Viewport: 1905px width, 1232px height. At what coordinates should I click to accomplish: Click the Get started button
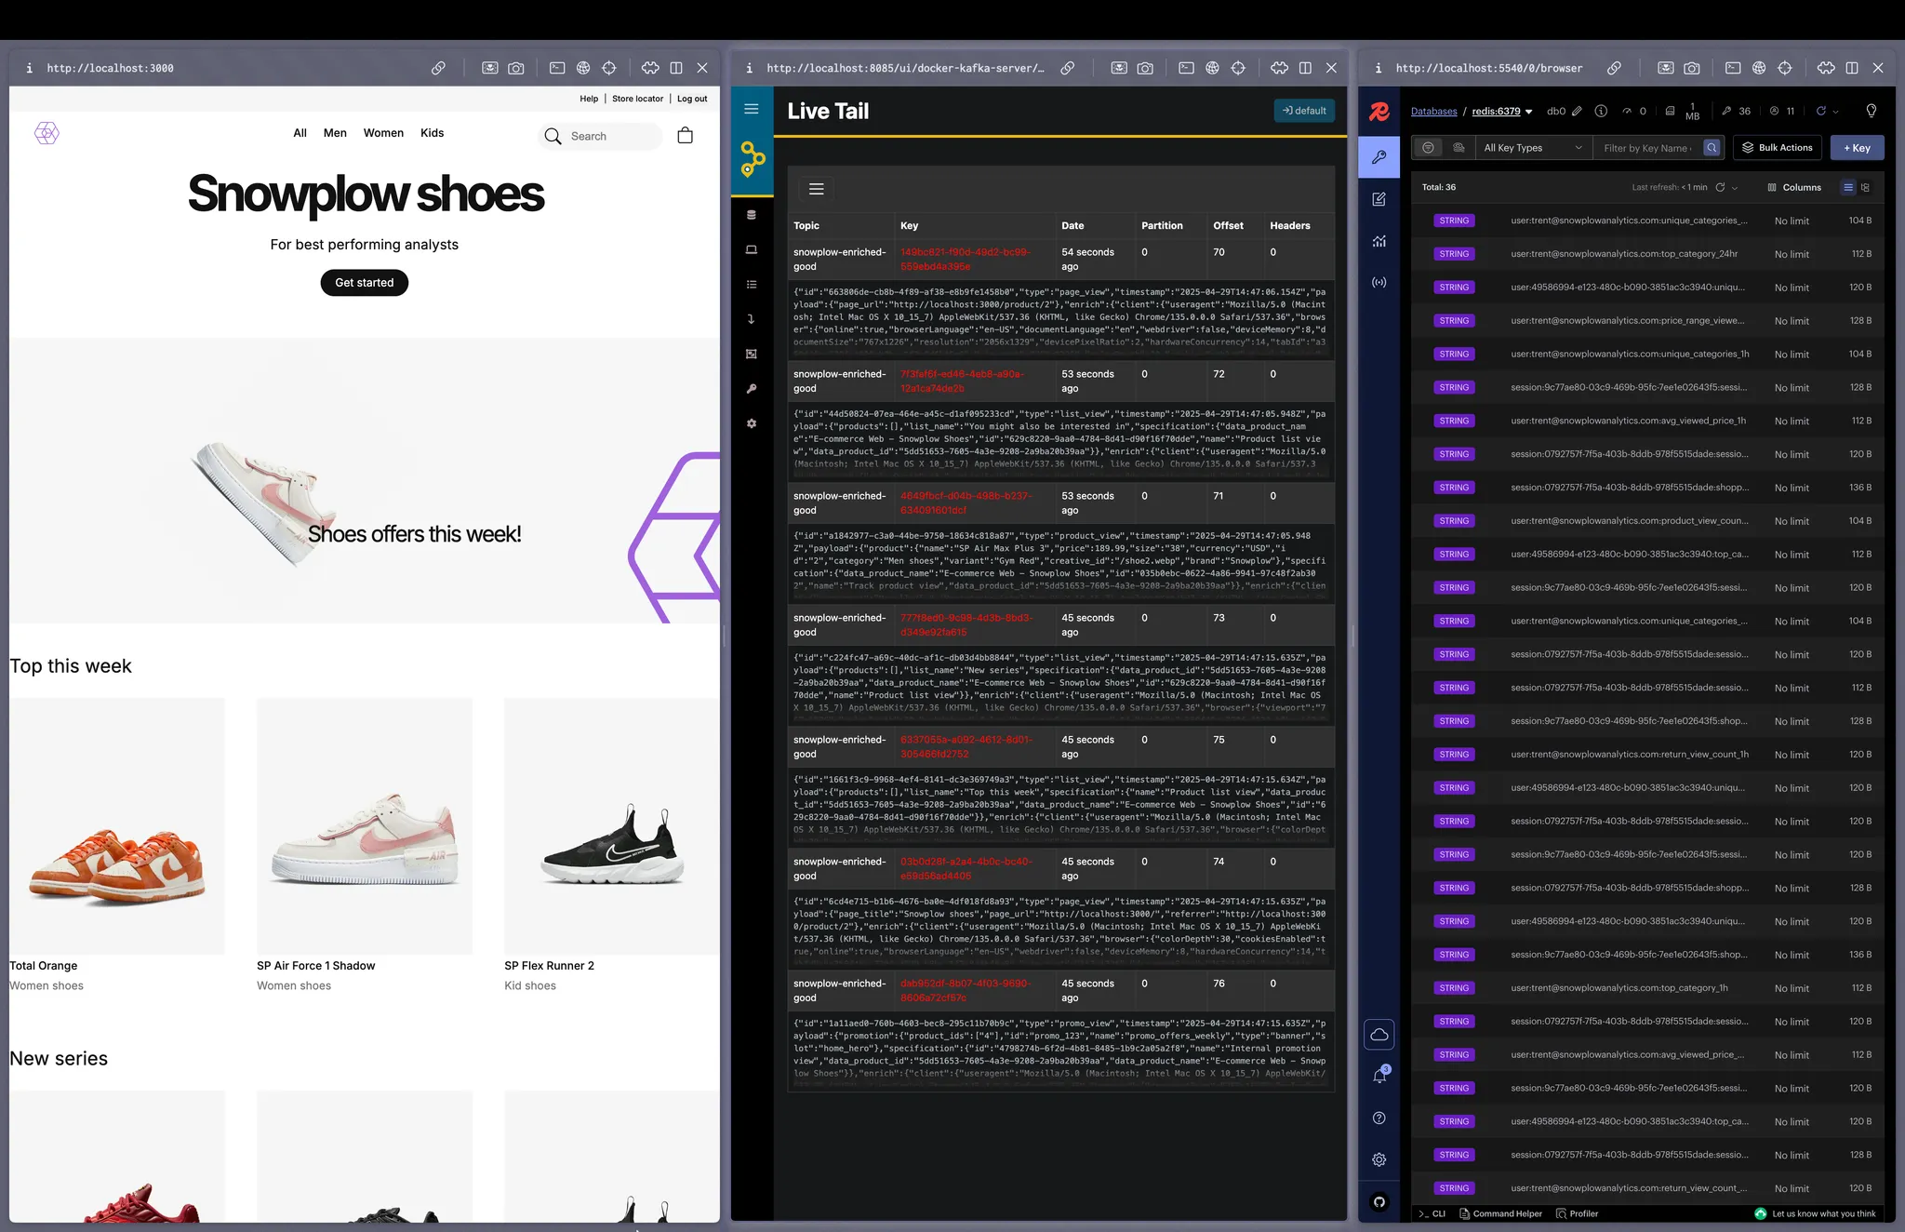tap(364, 282)
